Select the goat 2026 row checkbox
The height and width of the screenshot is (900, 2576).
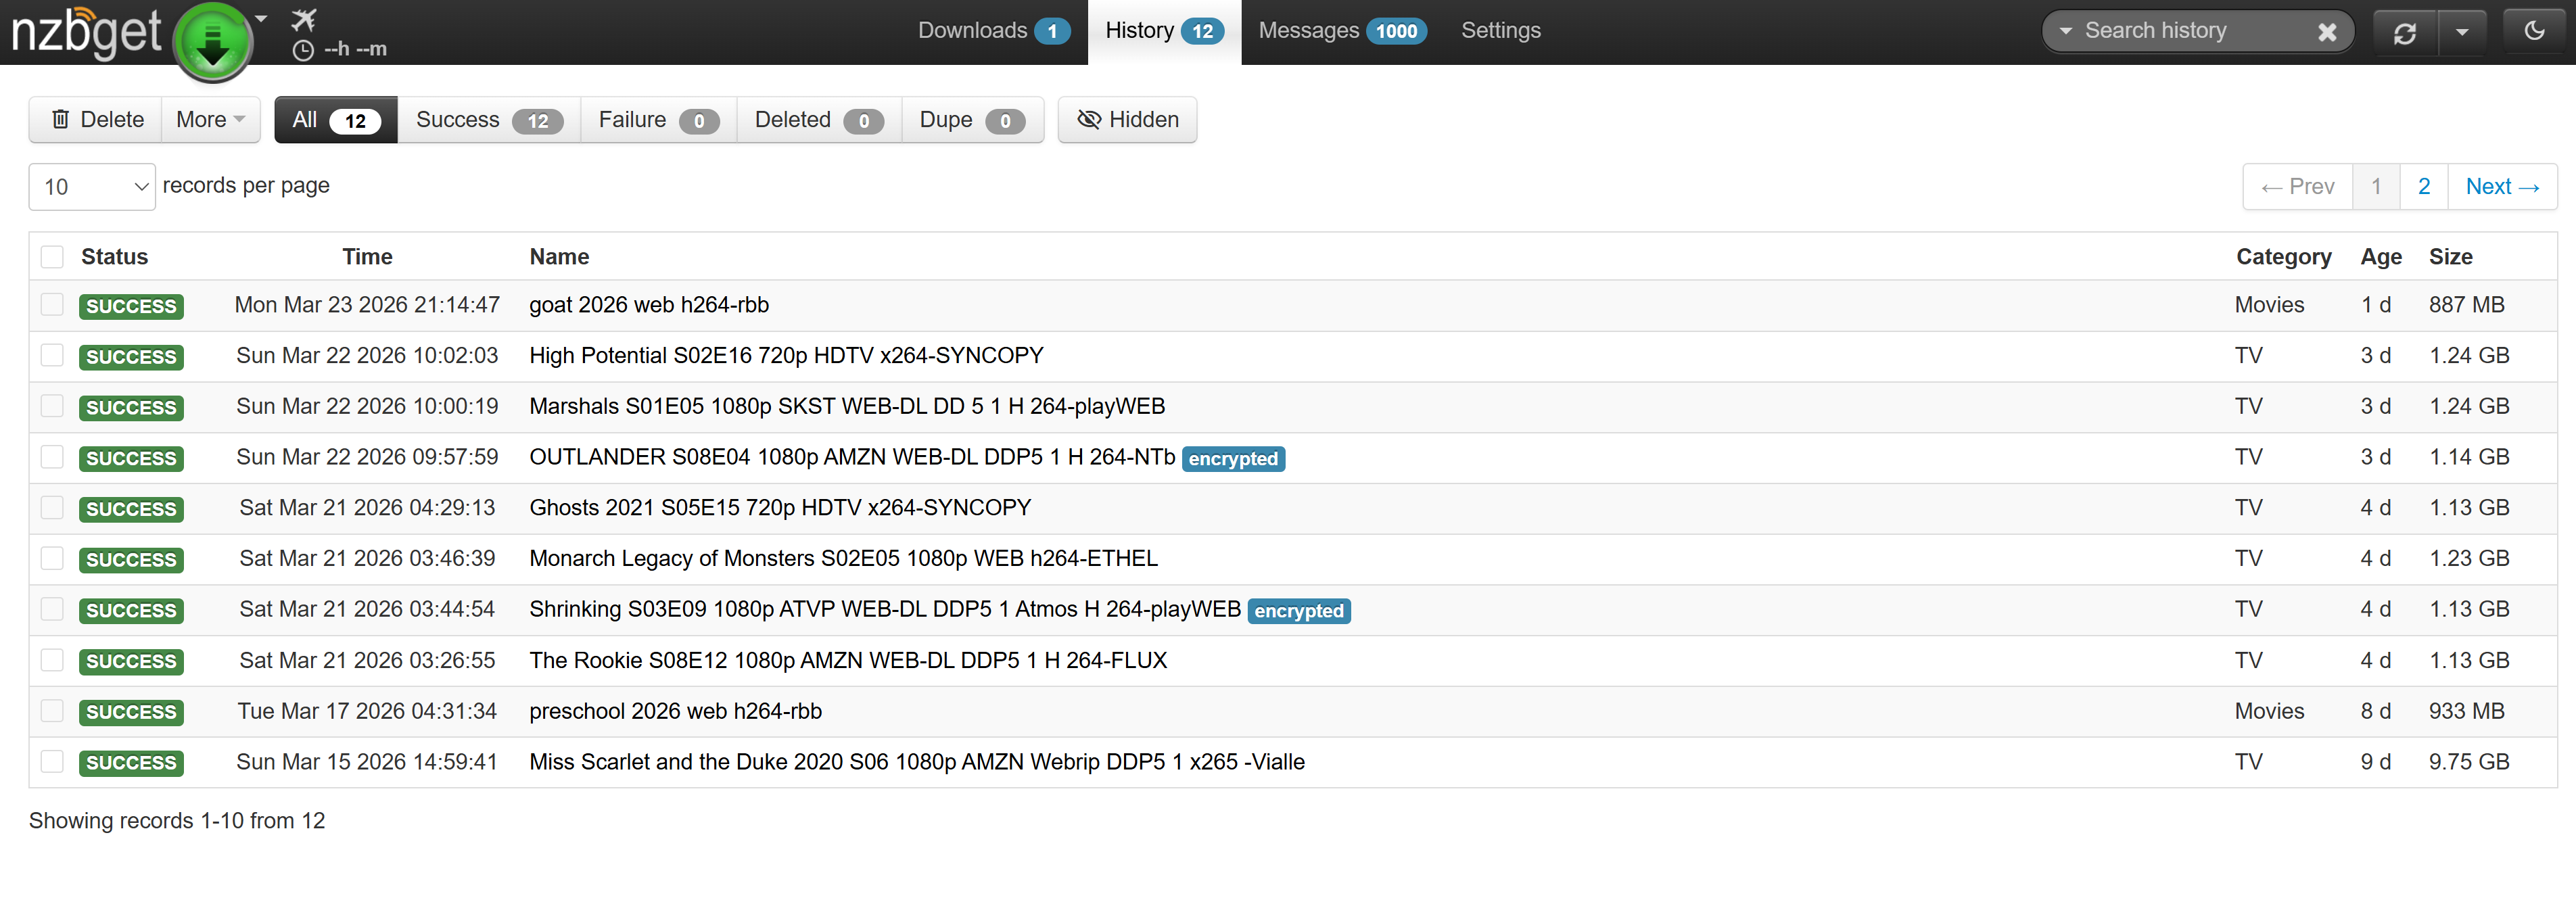pyautogui.click(x=52, y=305)
